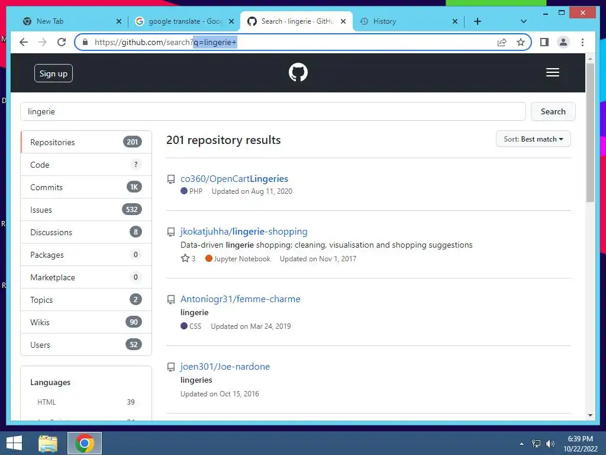Close the New Tab tab

[x=118, y=21]
